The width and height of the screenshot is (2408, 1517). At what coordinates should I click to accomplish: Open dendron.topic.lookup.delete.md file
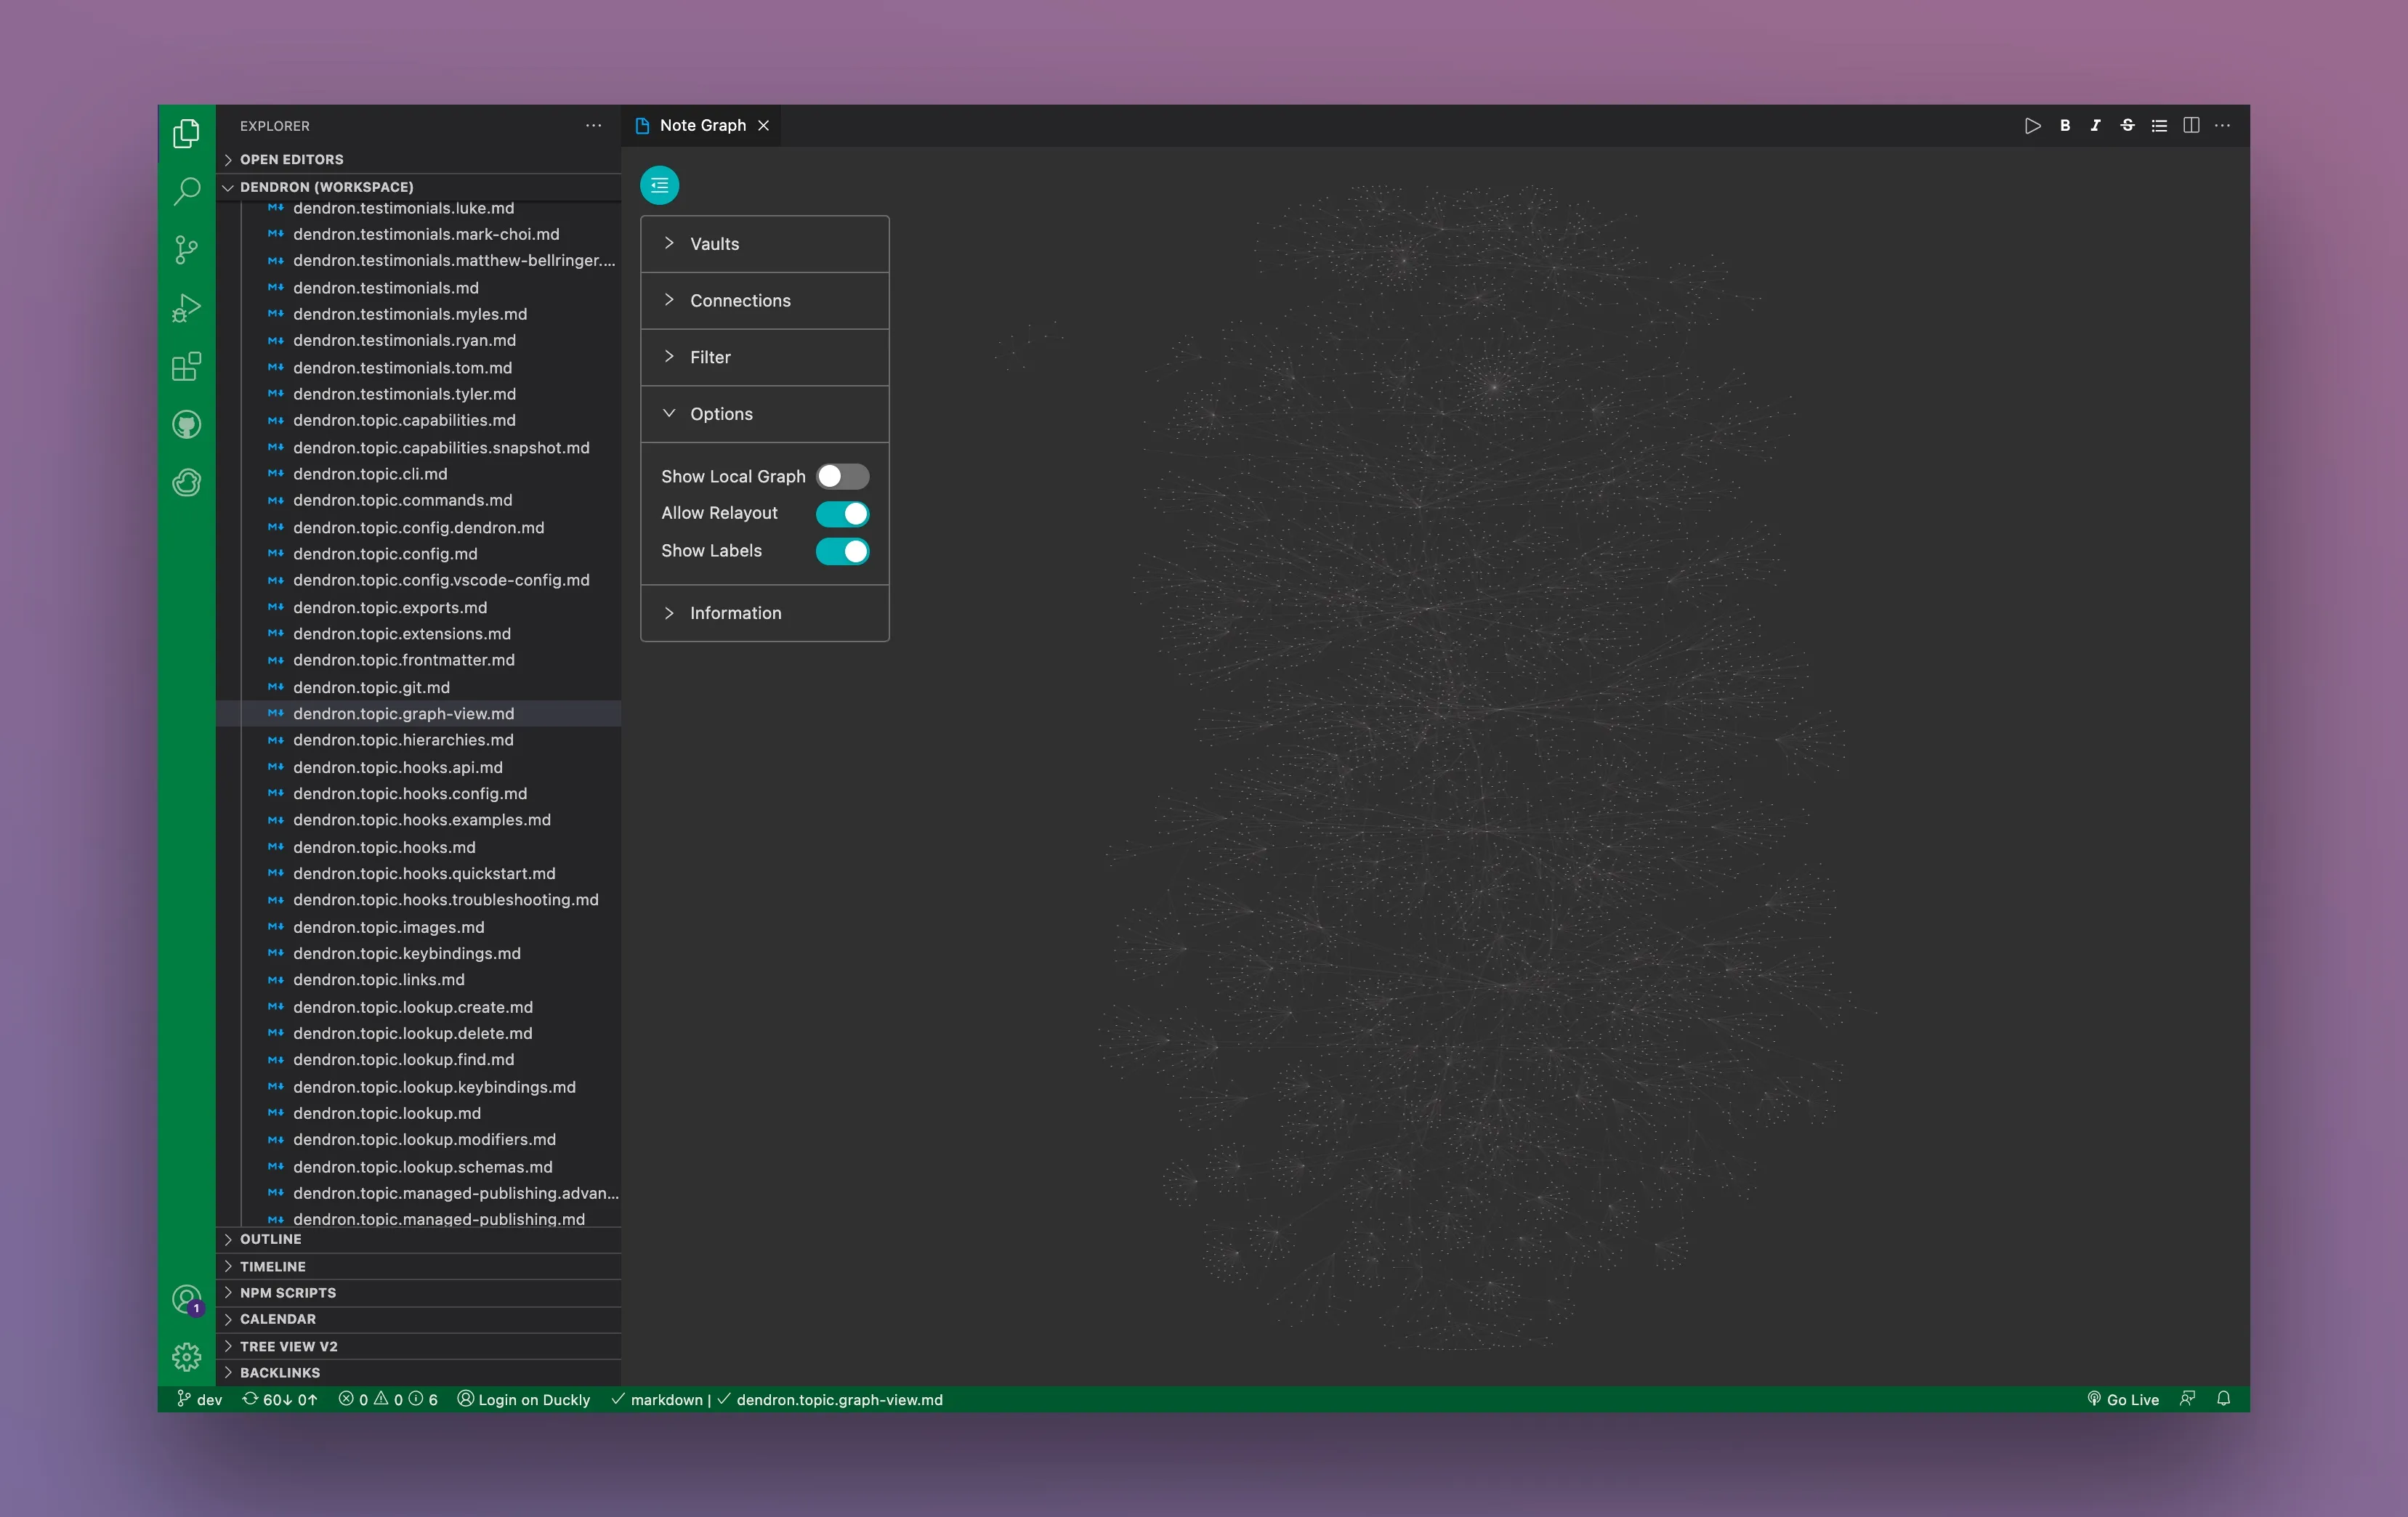[x=418, y=1033]
